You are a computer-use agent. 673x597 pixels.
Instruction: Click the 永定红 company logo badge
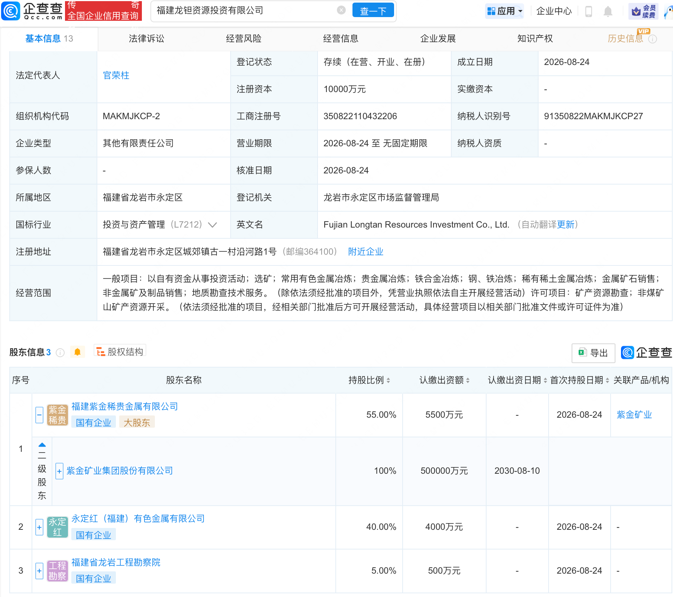point(58,527)
